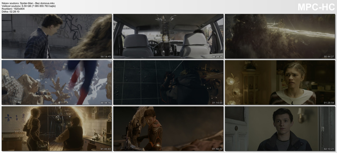337x153 pixels.
Task: Open the thumbnail stamped 01:28:54
Action: 280,82
